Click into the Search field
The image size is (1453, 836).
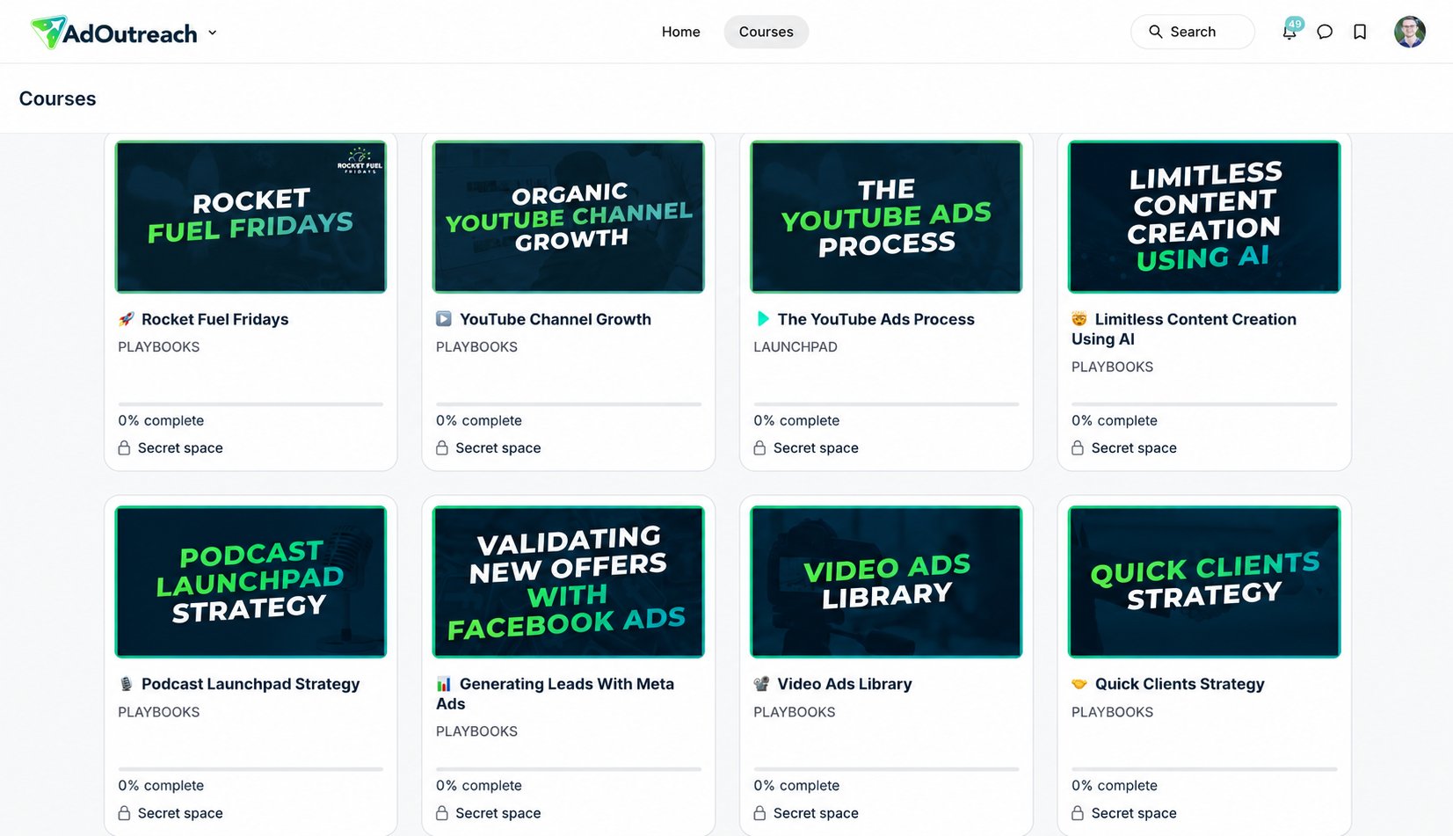[x=1192, y=32]
